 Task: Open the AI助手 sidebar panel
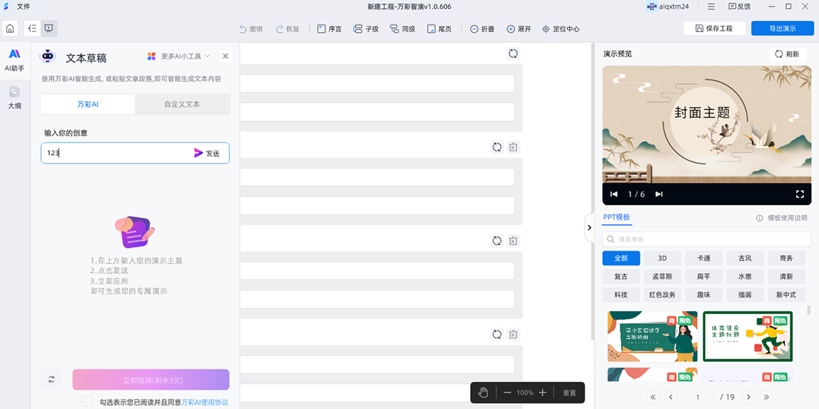[x=14, y=60]
